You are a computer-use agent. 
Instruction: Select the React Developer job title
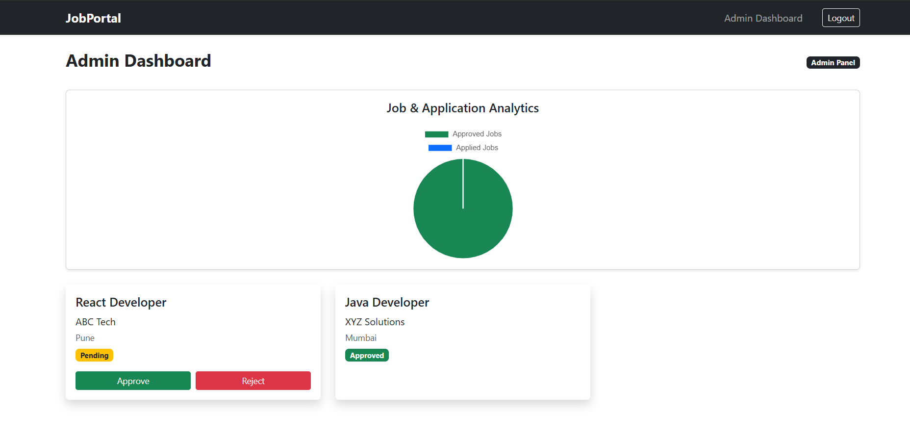pyautogui.click(x=121, y=302)
